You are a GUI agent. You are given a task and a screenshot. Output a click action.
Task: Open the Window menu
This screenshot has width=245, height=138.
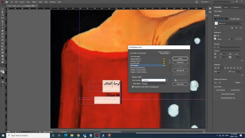tap(53, 2)
